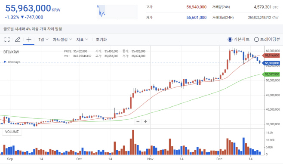Activate the crosshair cursor tool

[x=29, y=39]
